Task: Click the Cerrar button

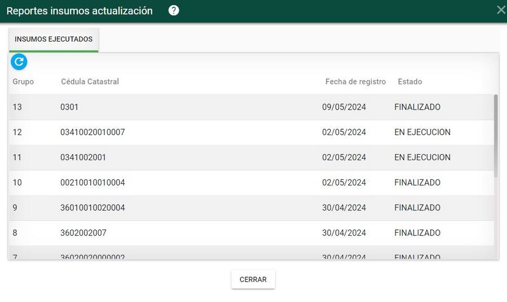Action: (253, 280)
